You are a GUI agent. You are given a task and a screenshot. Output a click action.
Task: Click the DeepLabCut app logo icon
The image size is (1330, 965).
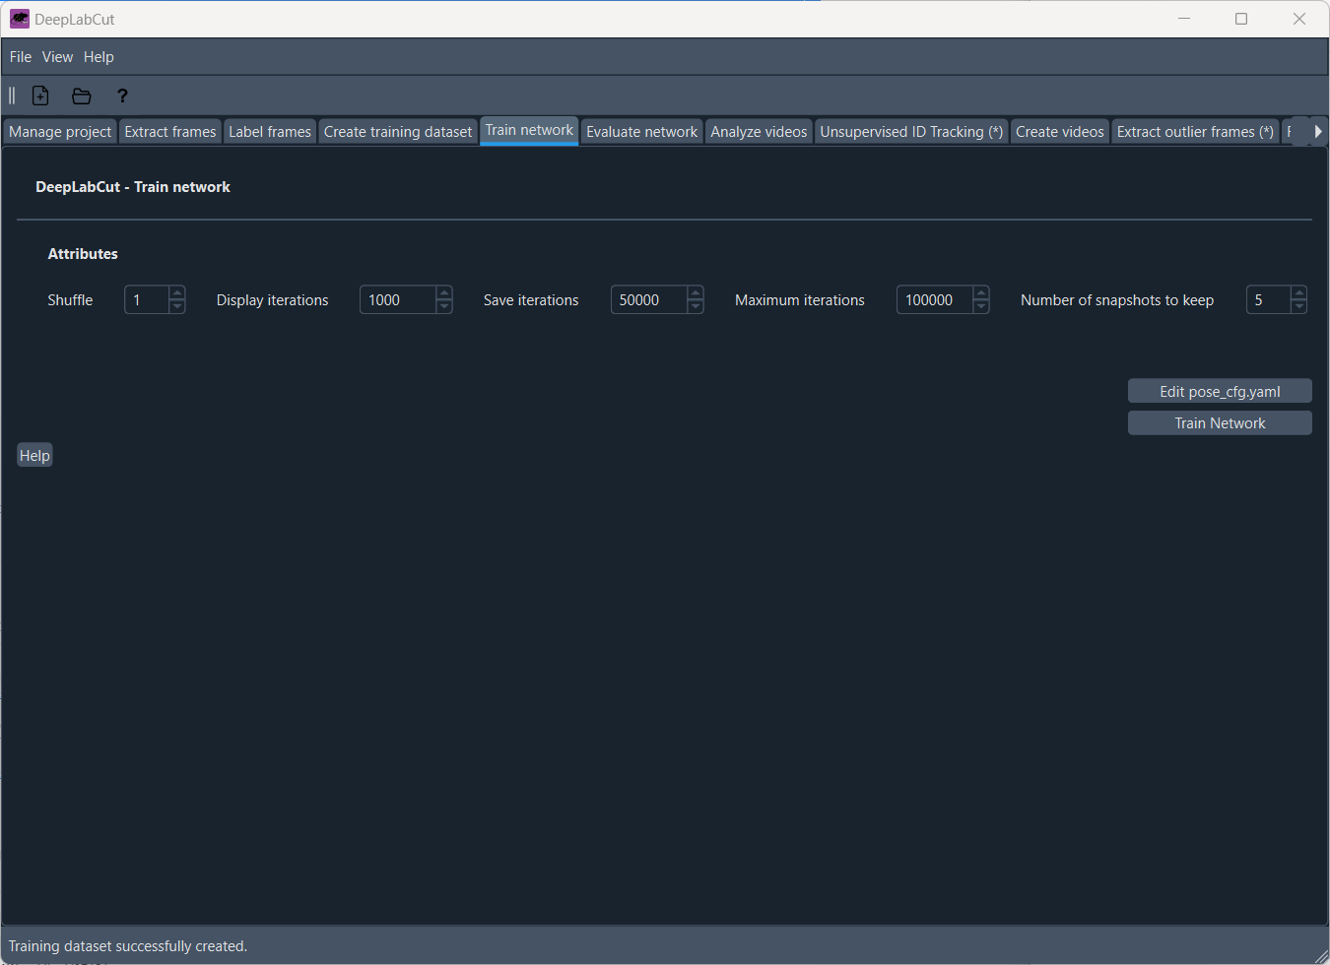tap(20, 19)
